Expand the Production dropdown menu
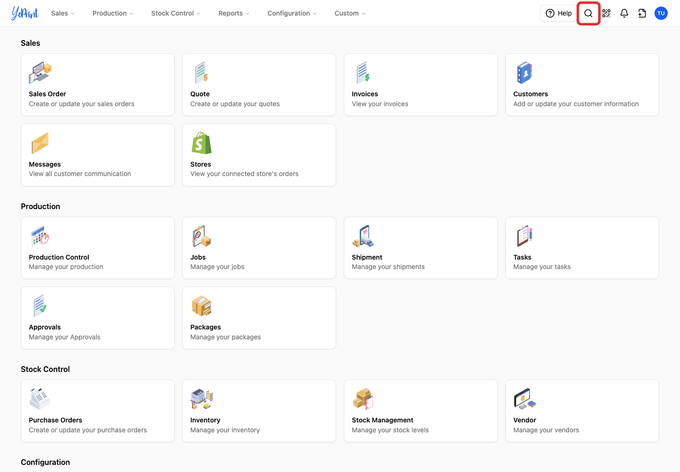Screen dimensions: 680x472 tap(113, 13)
